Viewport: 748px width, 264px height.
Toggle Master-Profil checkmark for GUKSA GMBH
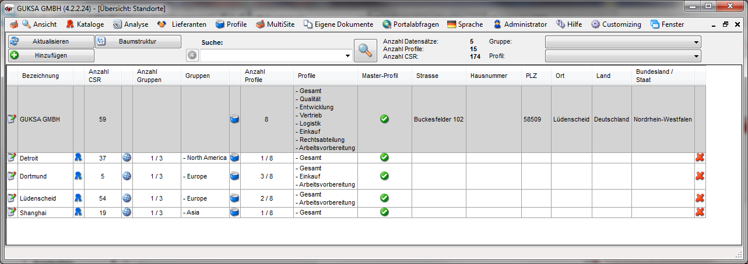[384, 119]
